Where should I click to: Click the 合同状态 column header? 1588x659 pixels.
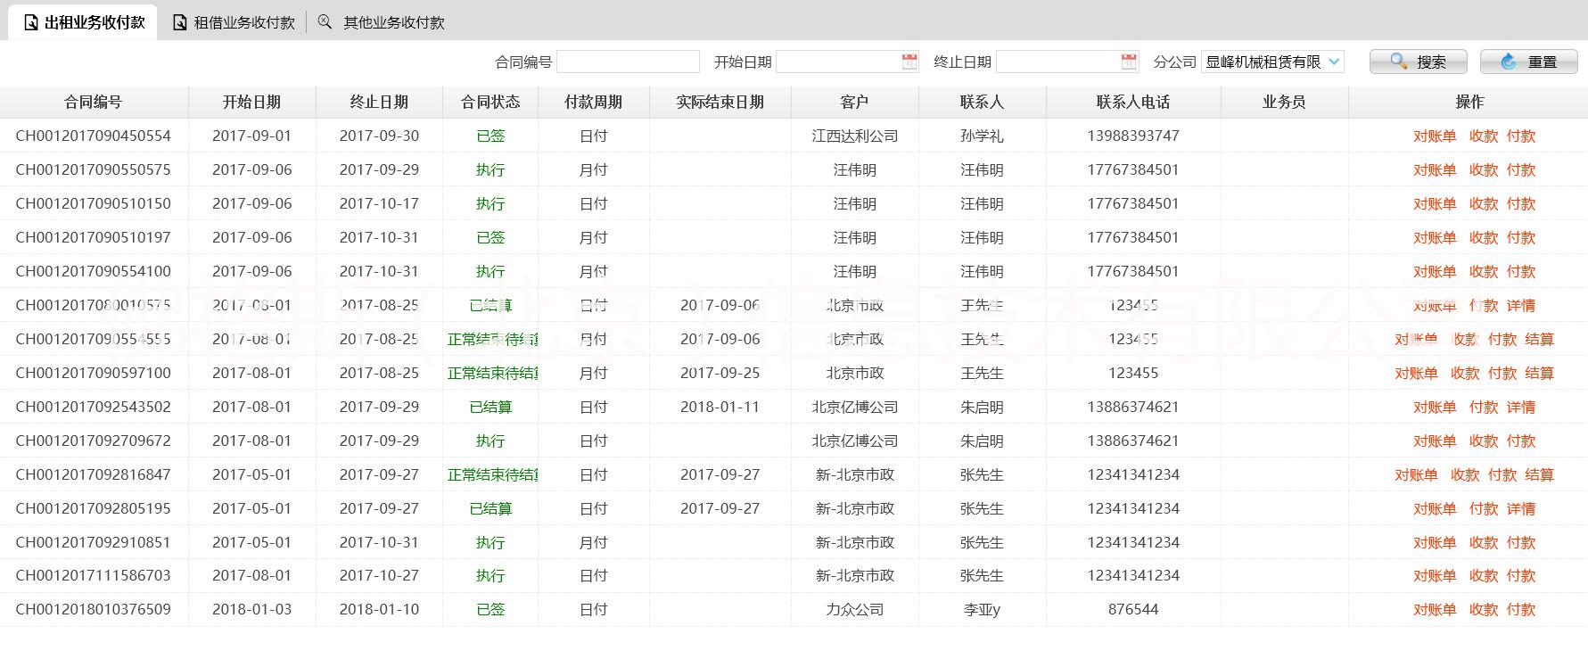coord(490,102)
